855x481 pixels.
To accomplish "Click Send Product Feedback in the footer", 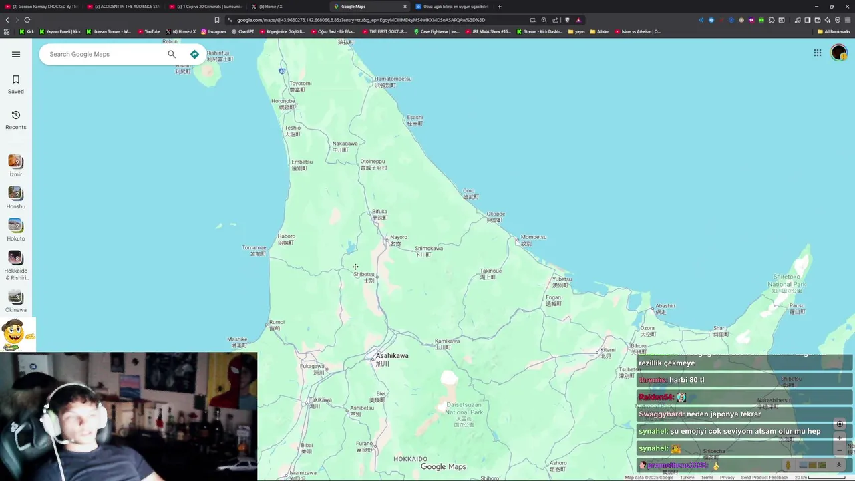I will (764, 478).
